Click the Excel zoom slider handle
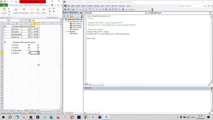Image resolution: width=213 pixels, height=120 pixels. 51,113
